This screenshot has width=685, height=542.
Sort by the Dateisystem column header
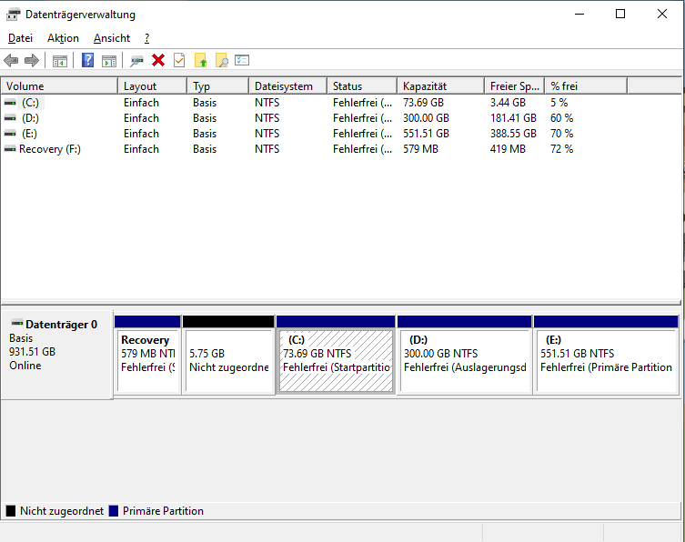click(x=287, y=86)
